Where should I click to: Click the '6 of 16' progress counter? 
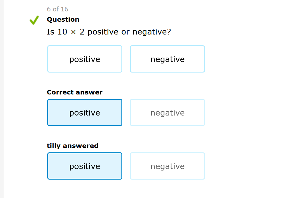point(58,9)
